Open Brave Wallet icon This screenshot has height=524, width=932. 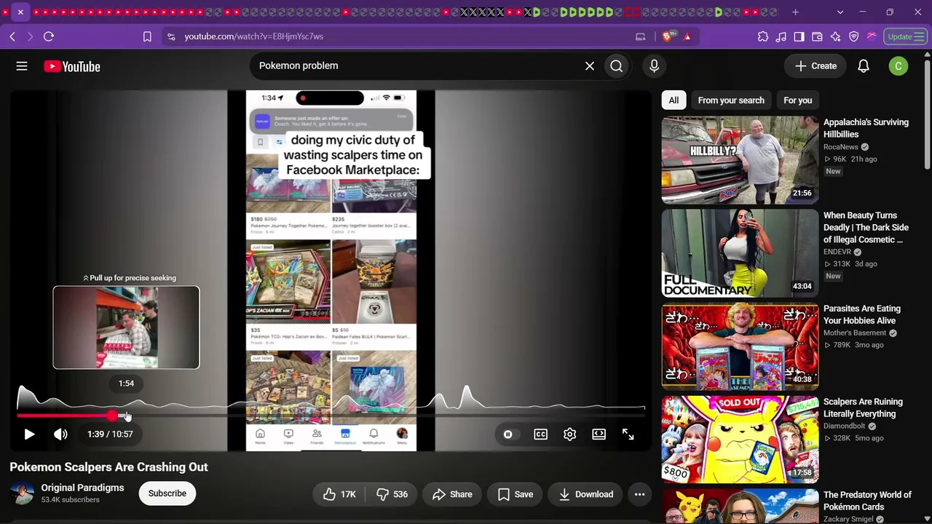pyautogui.click(x=817, y=36)
